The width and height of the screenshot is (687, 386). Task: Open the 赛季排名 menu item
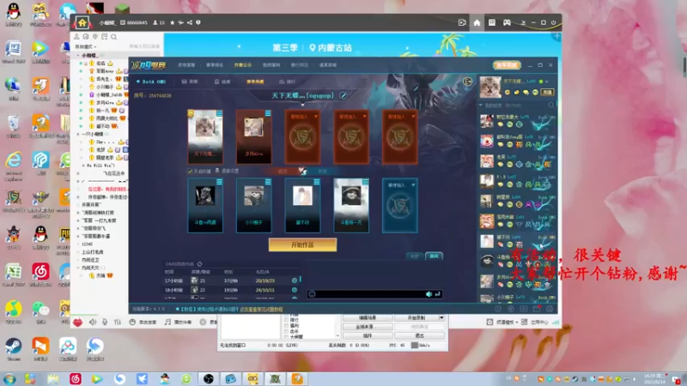click(215, 65)
